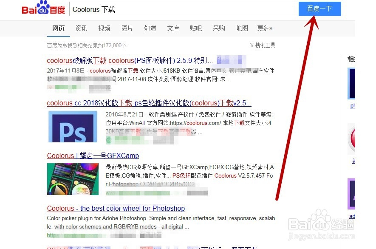
Task: Switch to 图片 image search
Action: [127, 28]
